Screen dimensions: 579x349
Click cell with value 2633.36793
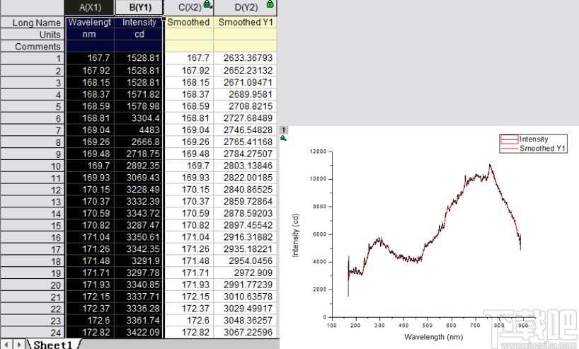(x=245, y=58)
